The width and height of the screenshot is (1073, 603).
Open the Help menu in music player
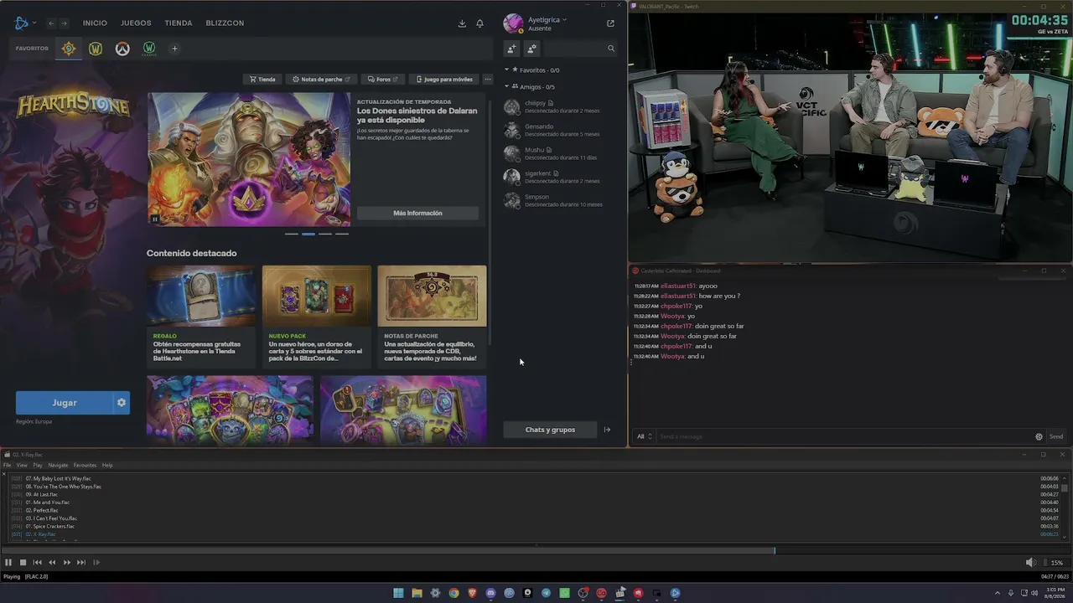point(107,466)
